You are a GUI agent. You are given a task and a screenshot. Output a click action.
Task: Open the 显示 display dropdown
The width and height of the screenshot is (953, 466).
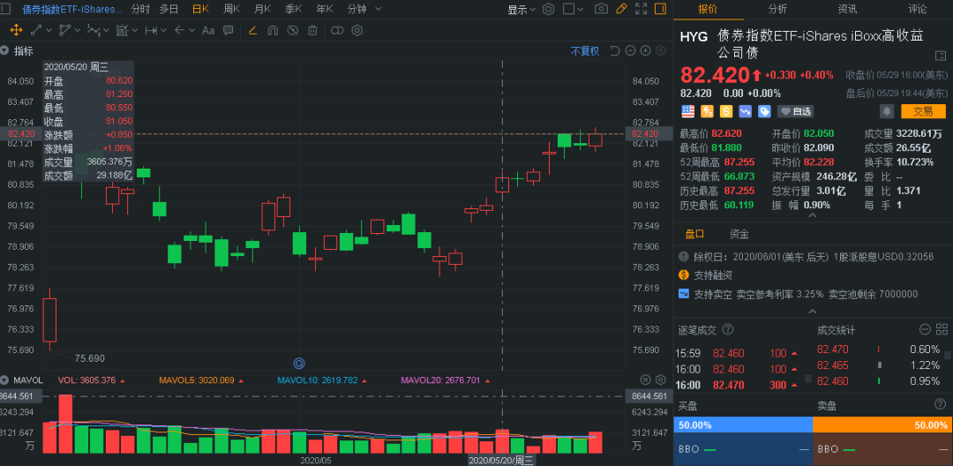click(x=522, y=10)
